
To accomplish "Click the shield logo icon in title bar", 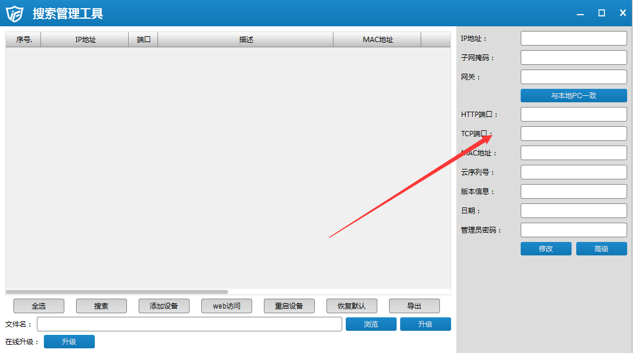I will [14, 13].
